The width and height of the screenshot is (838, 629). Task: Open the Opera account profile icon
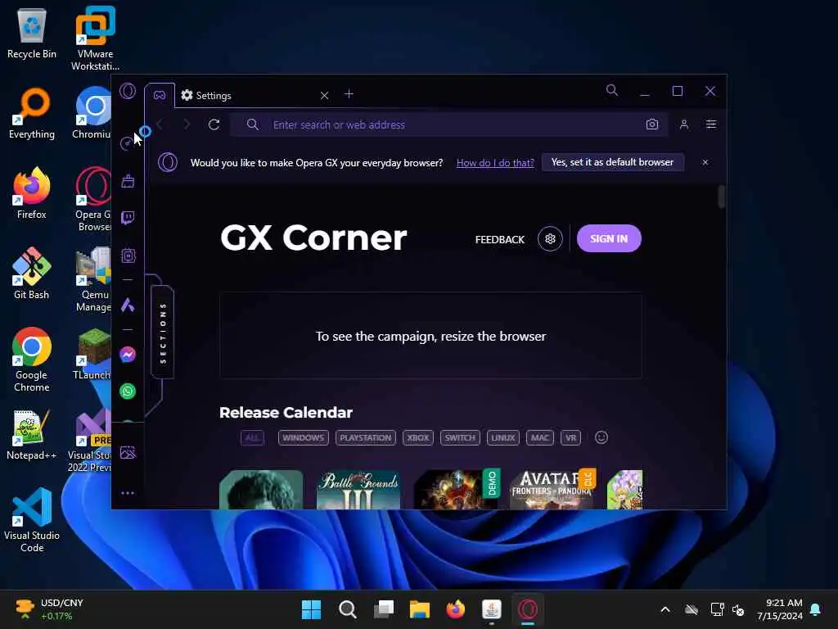coord(684,124)
